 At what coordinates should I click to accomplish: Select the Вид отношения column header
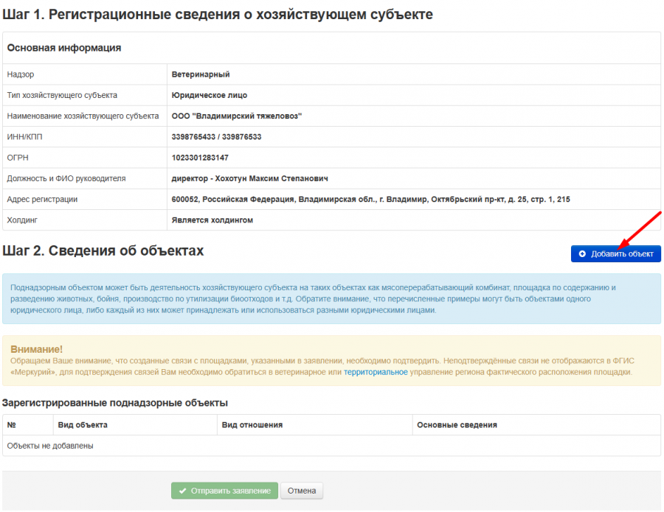252,425
